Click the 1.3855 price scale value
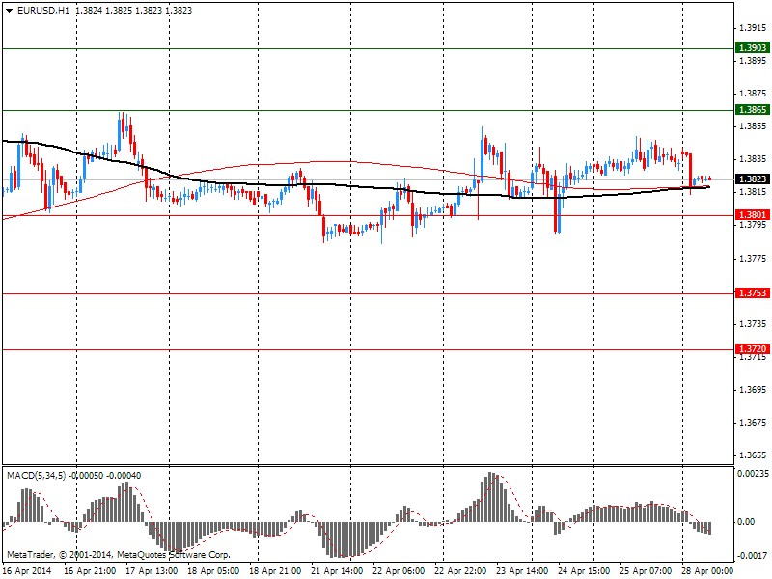This screenshot has width=772, height=579. [x=753, y=126]
